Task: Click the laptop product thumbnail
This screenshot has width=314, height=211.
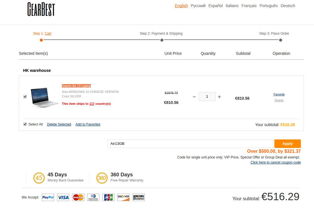Action: 44,97
